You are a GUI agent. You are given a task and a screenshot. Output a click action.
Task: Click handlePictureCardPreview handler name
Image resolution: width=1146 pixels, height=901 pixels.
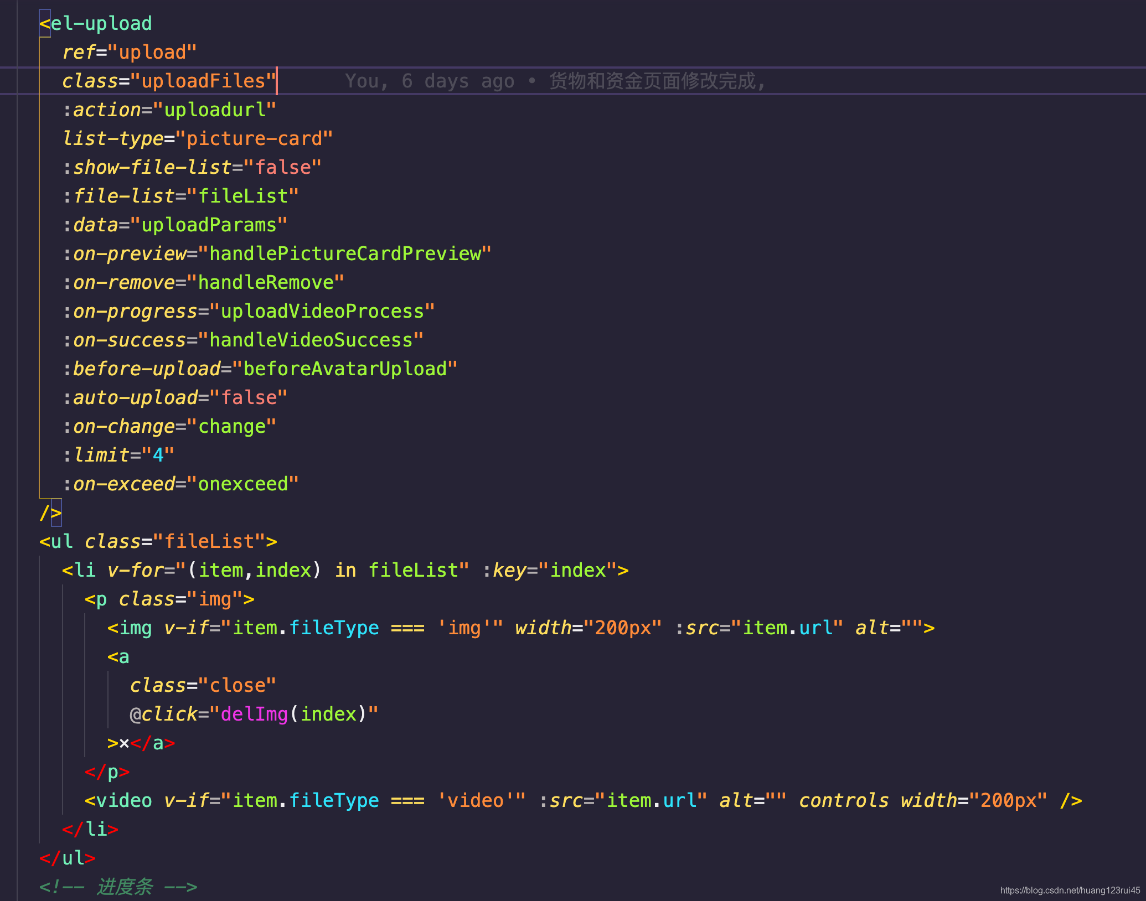345,254
